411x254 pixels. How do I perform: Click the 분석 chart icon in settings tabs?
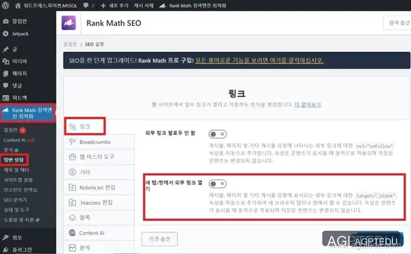click(72, 248)
